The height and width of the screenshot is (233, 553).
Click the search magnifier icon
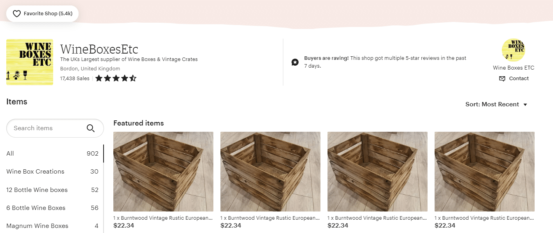coord(91,128)
